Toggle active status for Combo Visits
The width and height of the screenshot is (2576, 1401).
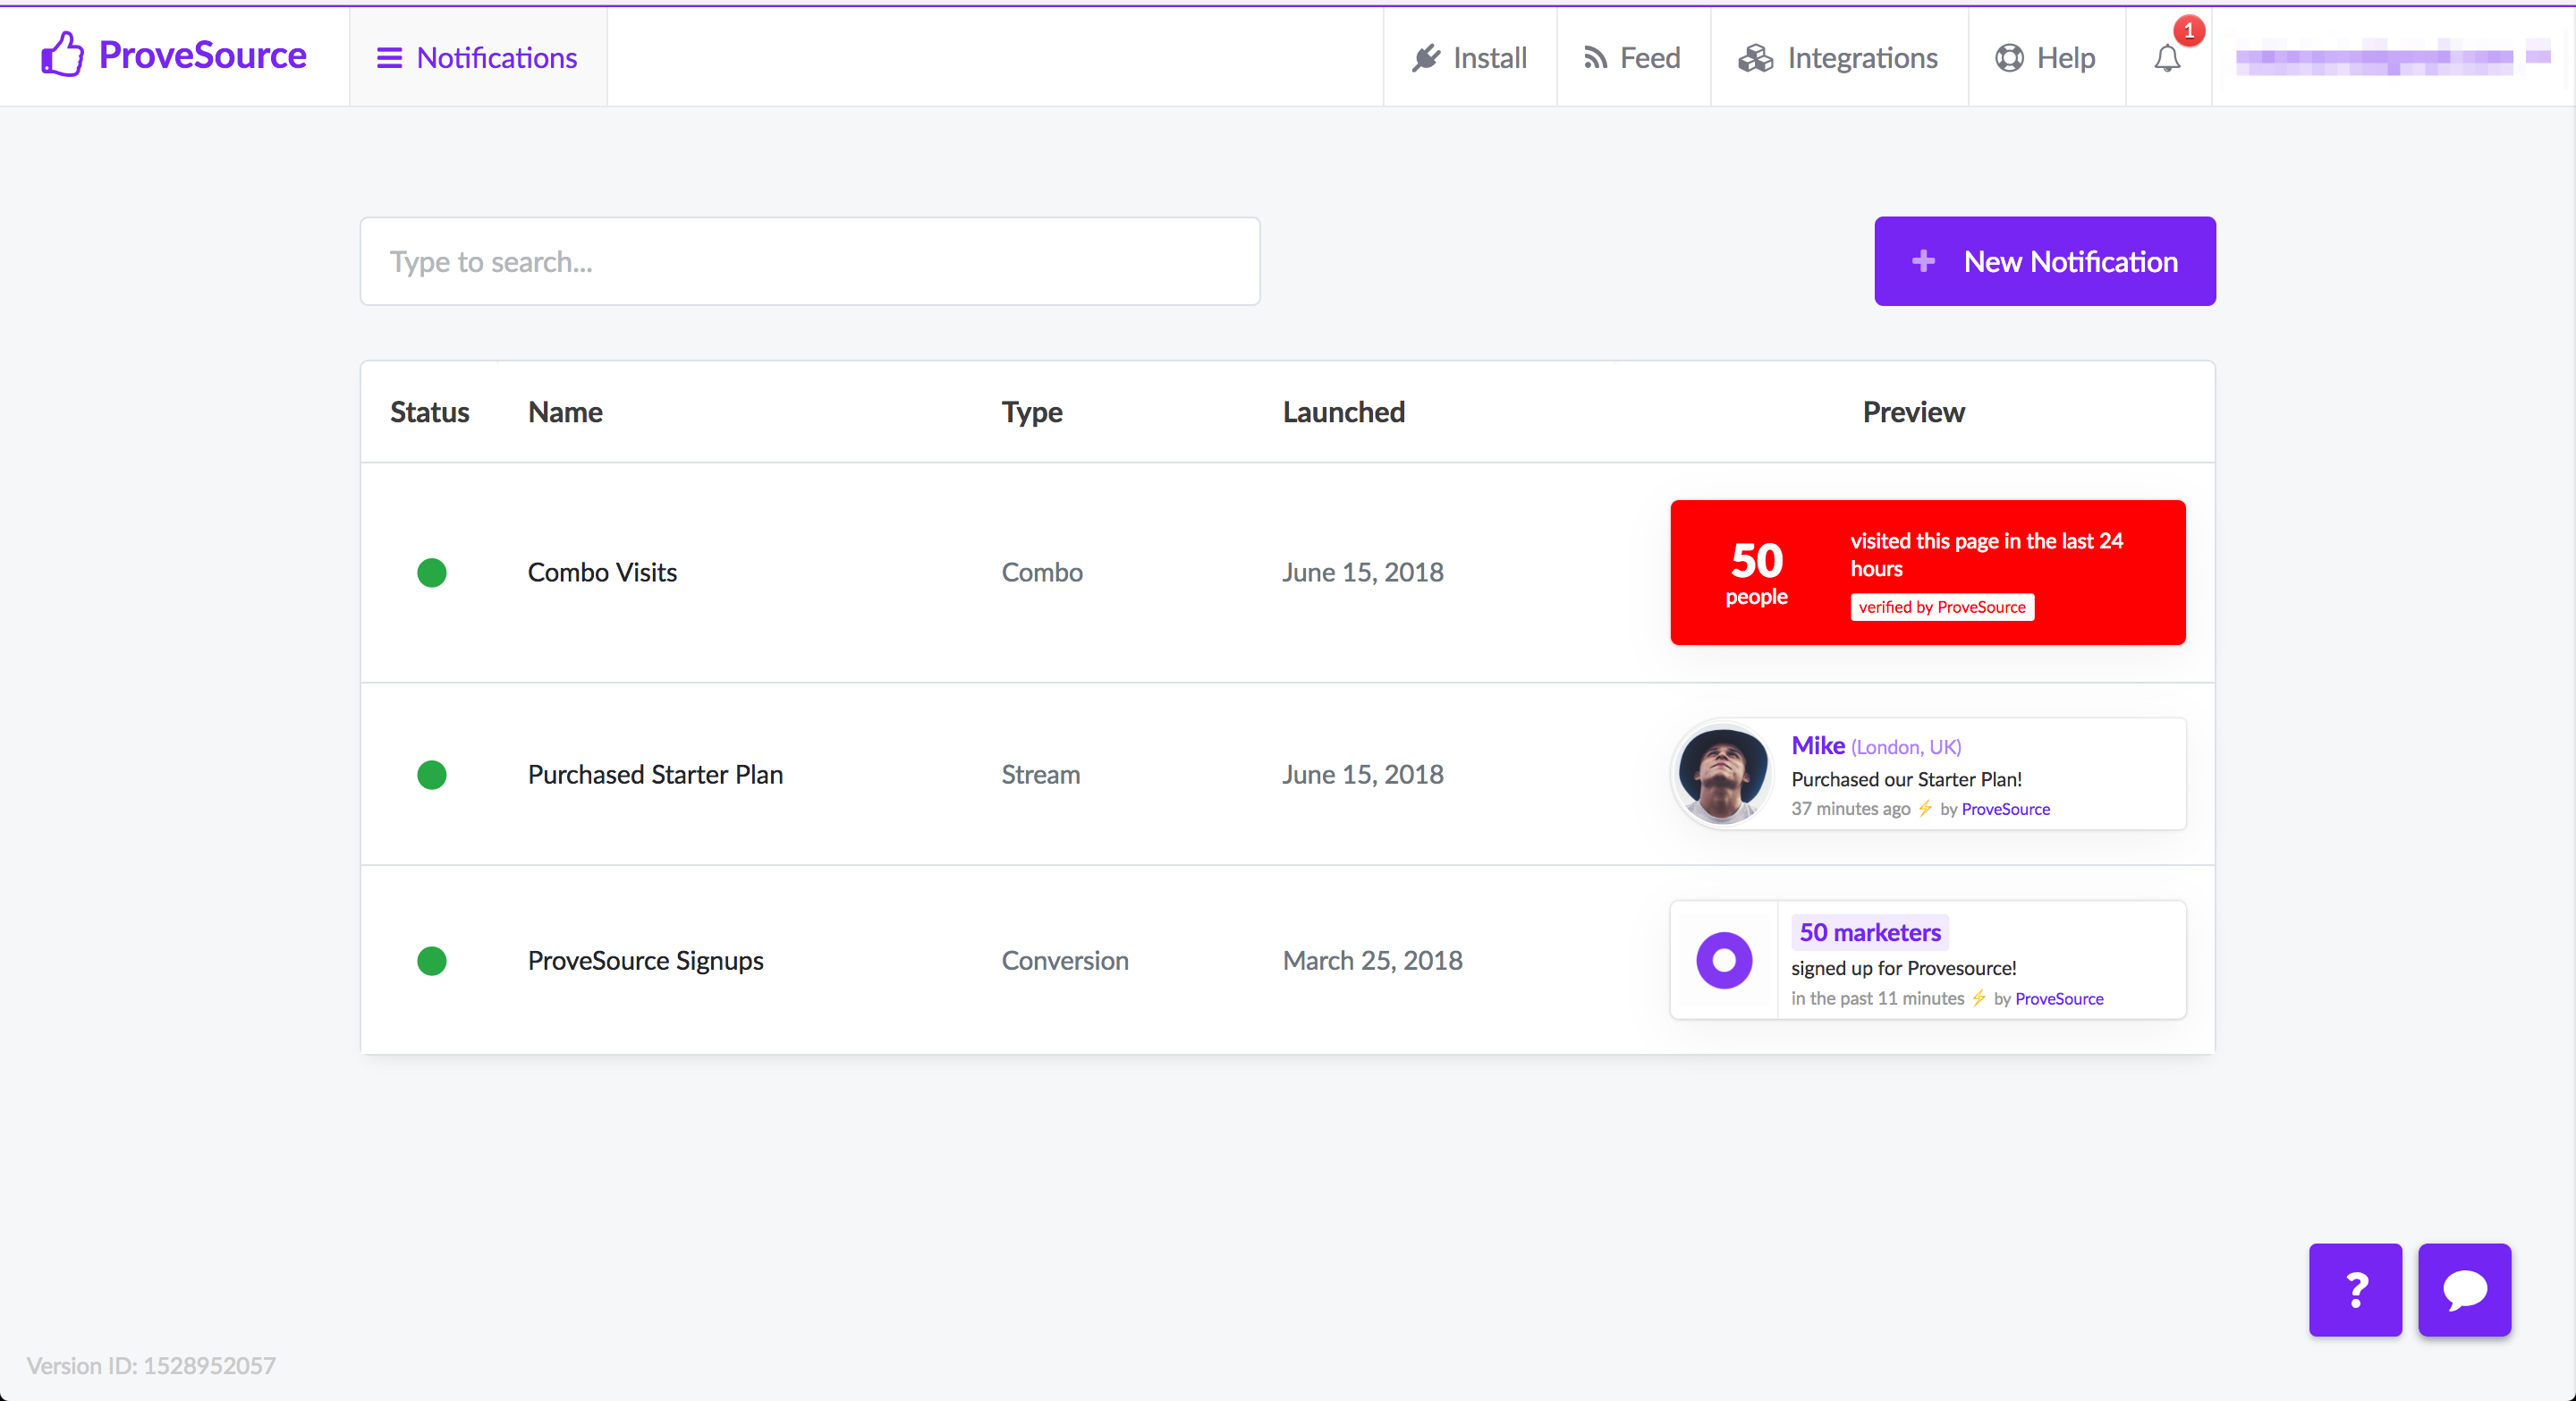click(x=431, y=573)
